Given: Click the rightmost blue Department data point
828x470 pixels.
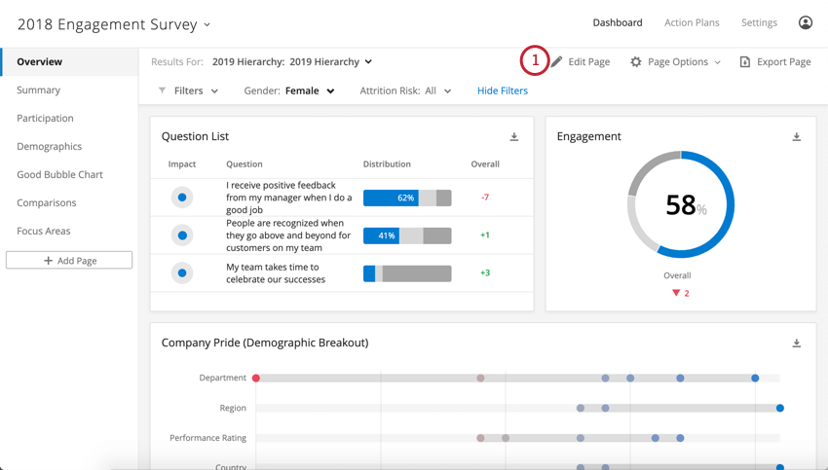Looking at the screenshot, I should pos(755,379).
